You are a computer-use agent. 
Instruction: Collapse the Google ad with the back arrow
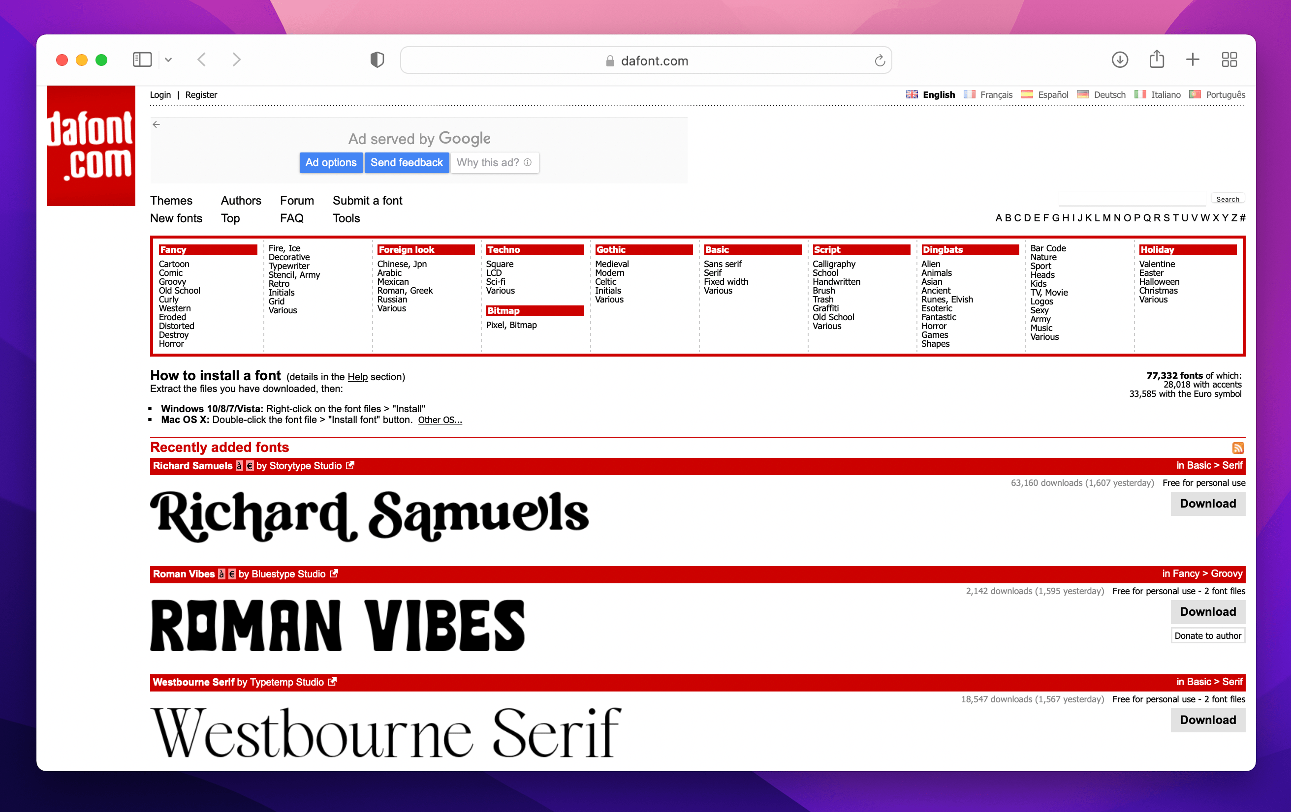[156, 124]
